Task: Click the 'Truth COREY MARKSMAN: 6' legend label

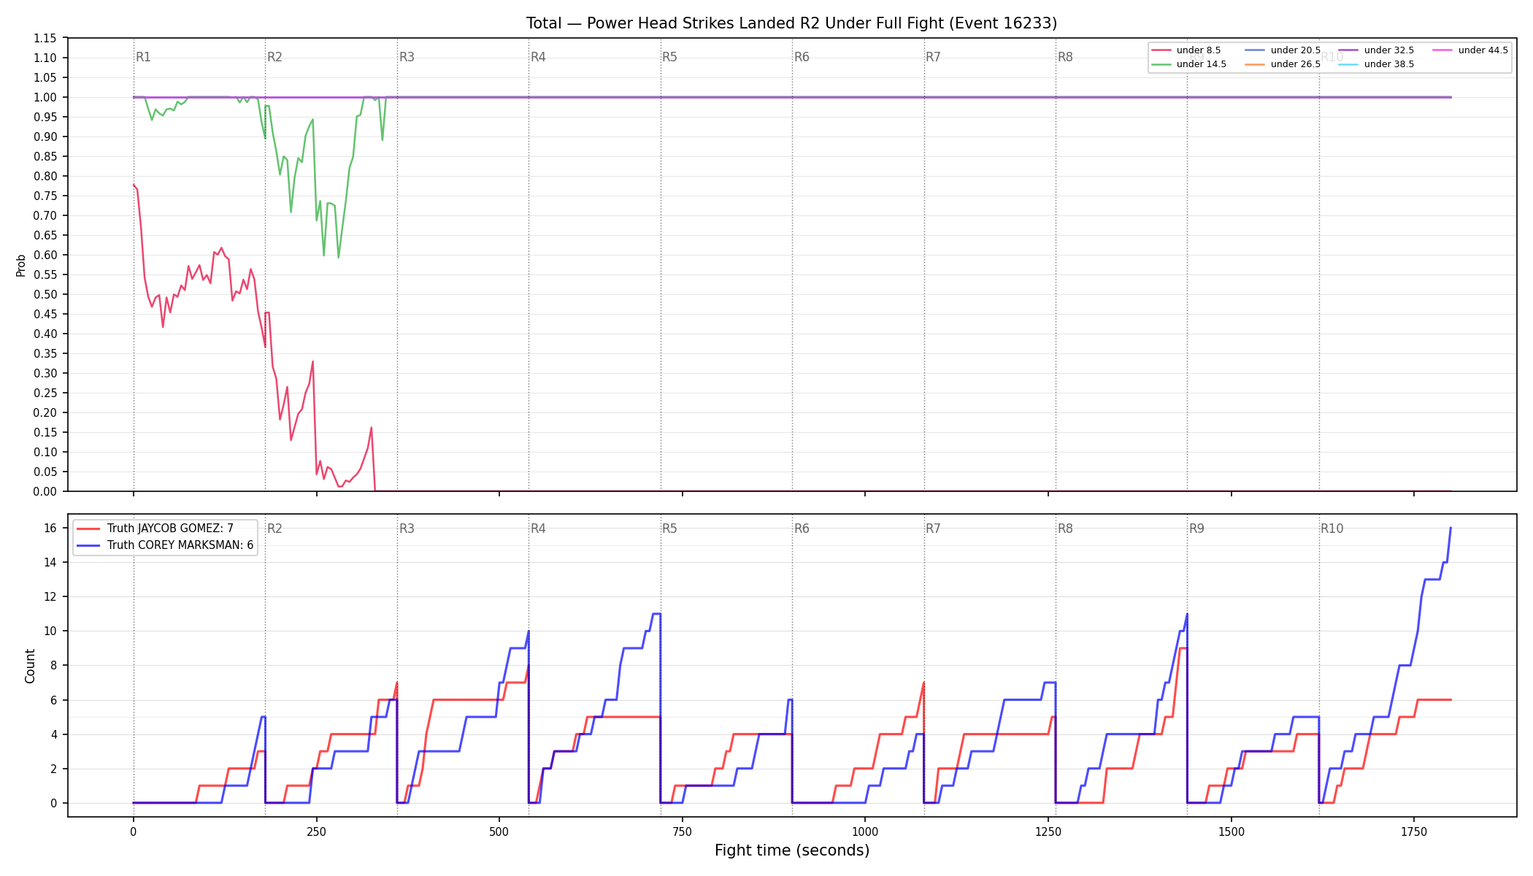Action: [180, 545]
